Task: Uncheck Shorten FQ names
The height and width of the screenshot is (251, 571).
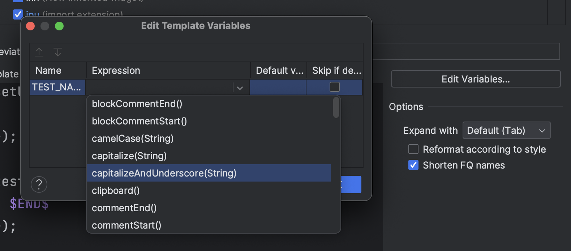Action: [413, 165]
